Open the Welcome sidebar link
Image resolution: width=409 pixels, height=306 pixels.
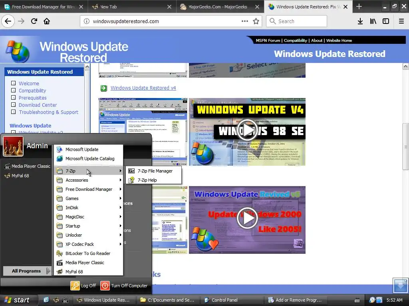coord(29,84)
